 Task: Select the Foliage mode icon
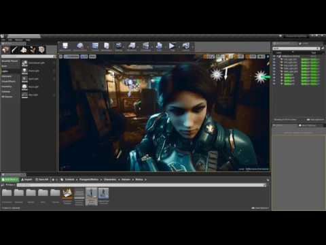tap(33, 50)
